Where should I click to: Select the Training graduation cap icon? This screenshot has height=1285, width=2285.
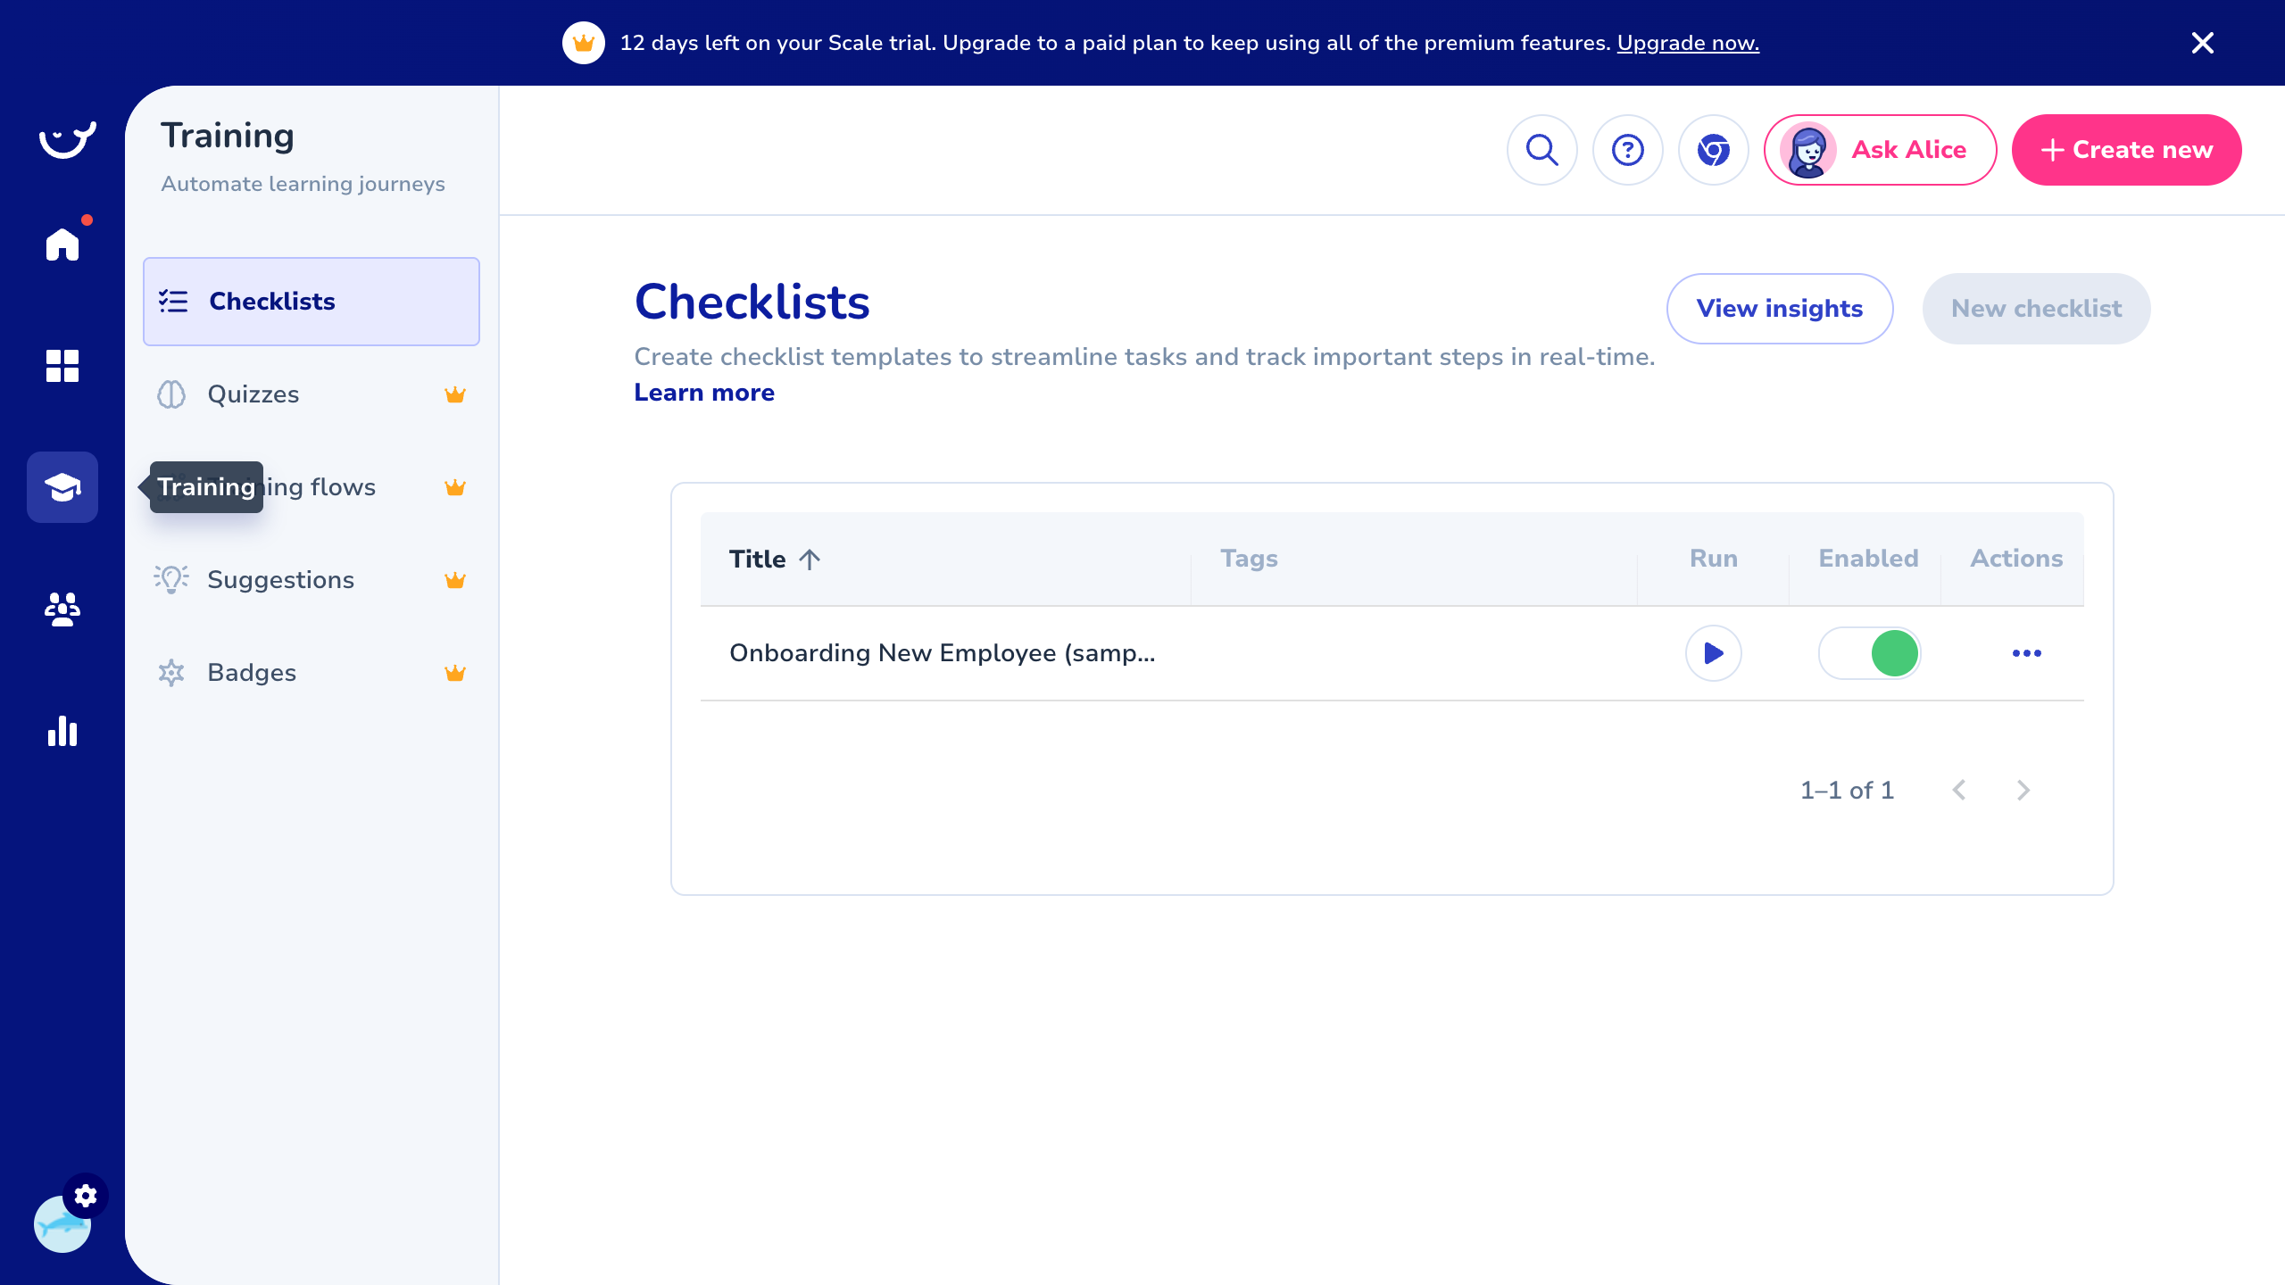62,487
